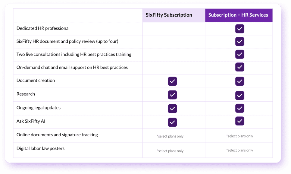Viewport: 291px width, 174px height.
Task: Click Document creation checkmark under SixFifty Subscription
Action: [x=172, y=81]
